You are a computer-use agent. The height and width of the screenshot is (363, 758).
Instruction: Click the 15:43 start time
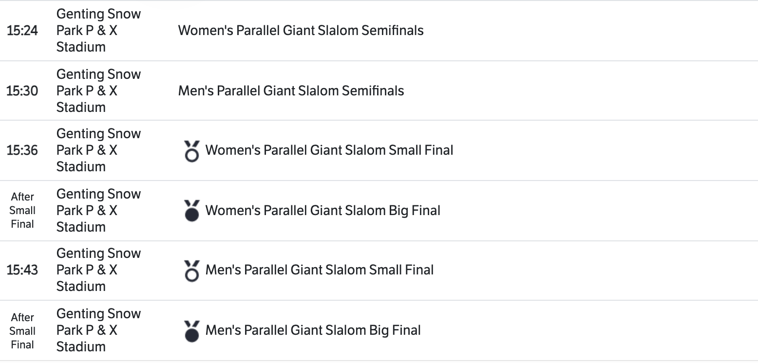click(22, 270)
